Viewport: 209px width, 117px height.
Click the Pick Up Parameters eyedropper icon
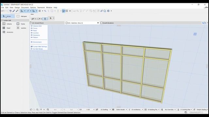click(x=14, y=11)
